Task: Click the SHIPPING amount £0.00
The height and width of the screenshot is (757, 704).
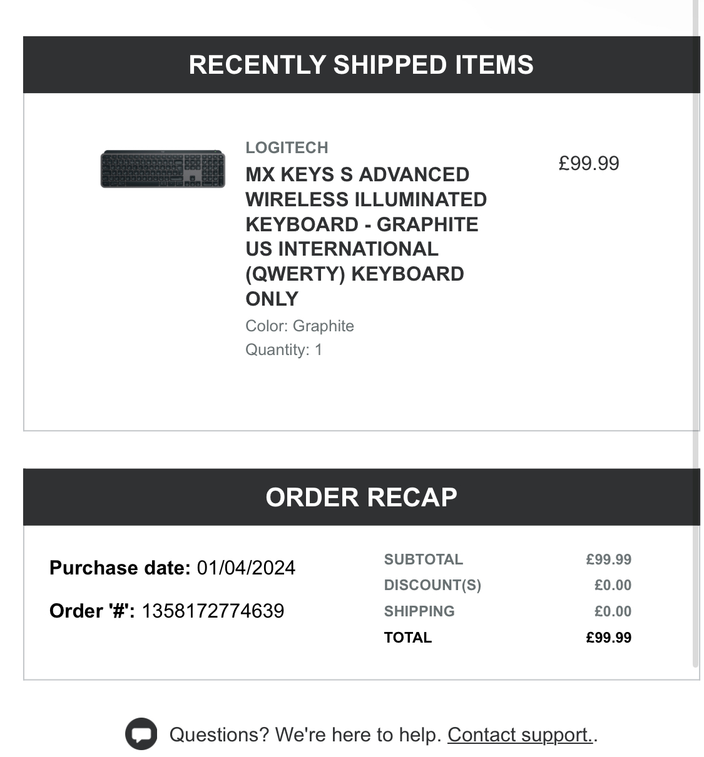Action: click(613, 611)
